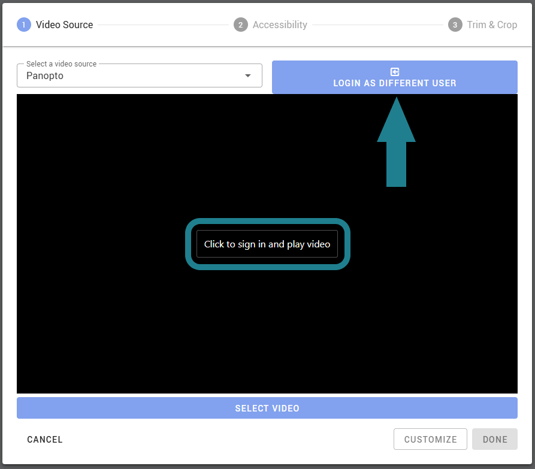535x469 pixels.
Task: Click the step 2 circle icon
Action: click(x=241, y=25)
